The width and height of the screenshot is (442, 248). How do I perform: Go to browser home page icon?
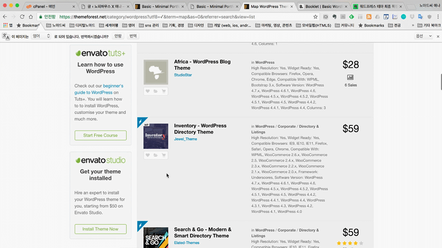point(31,17)
